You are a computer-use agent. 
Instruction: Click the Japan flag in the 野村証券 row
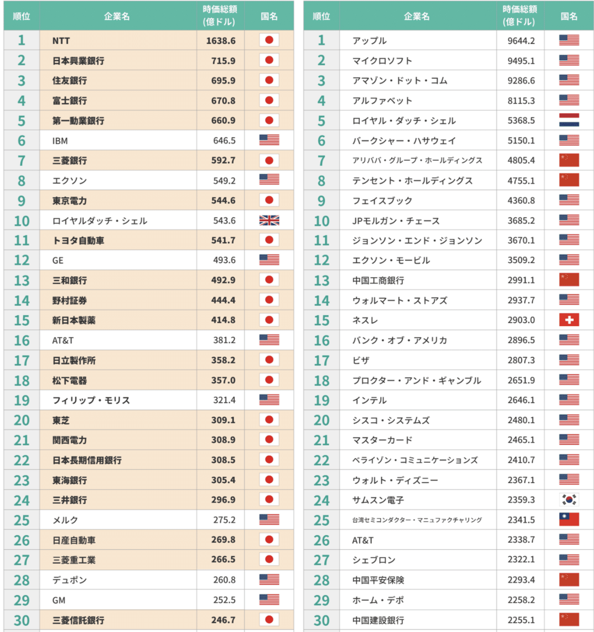[269, 300]
